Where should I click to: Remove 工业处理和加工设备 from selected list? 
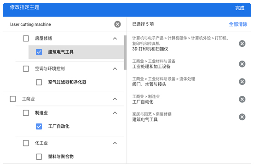(242, 64)
